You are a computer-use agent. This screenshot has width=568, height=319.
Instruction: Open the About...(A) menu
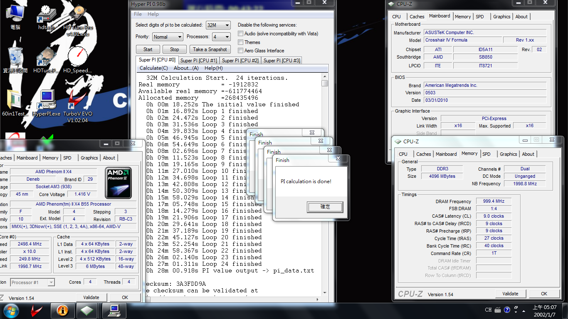(186, 68)
